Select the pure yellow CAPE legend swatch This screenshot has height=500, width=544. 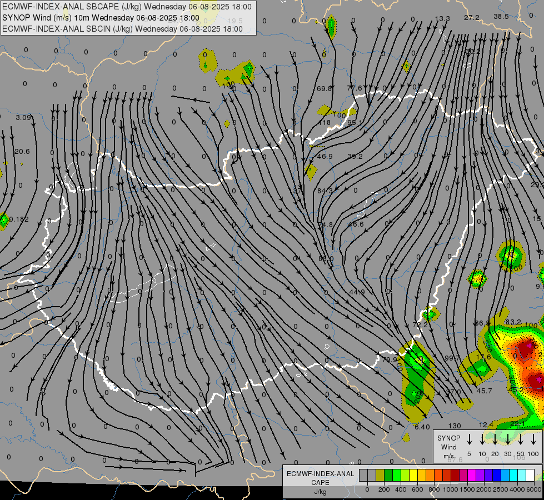[x=413, y=475]
